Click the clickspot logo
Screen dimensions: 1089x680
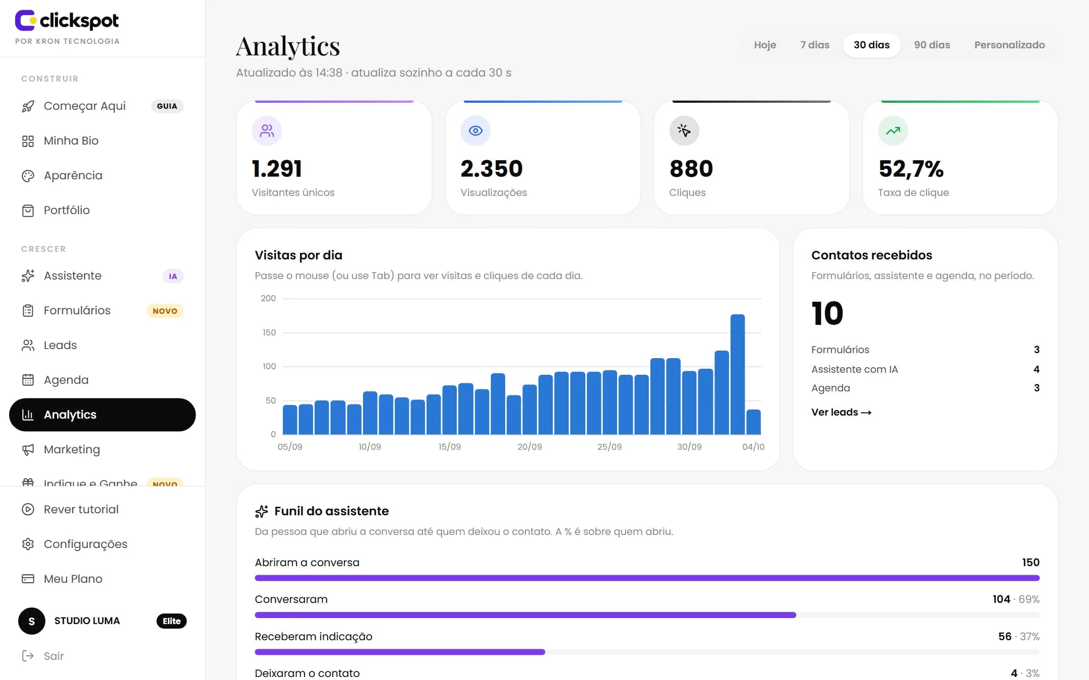[x=67, y=21]
